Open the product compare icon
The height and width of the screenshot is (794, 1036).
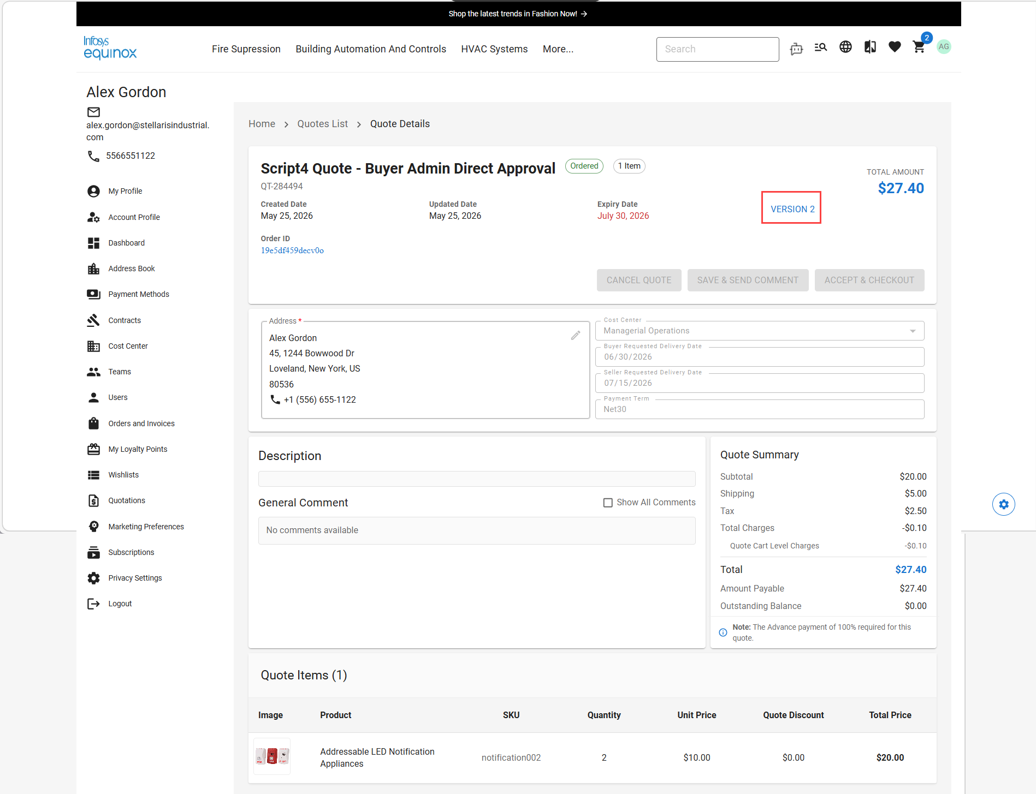coord(870,47)
